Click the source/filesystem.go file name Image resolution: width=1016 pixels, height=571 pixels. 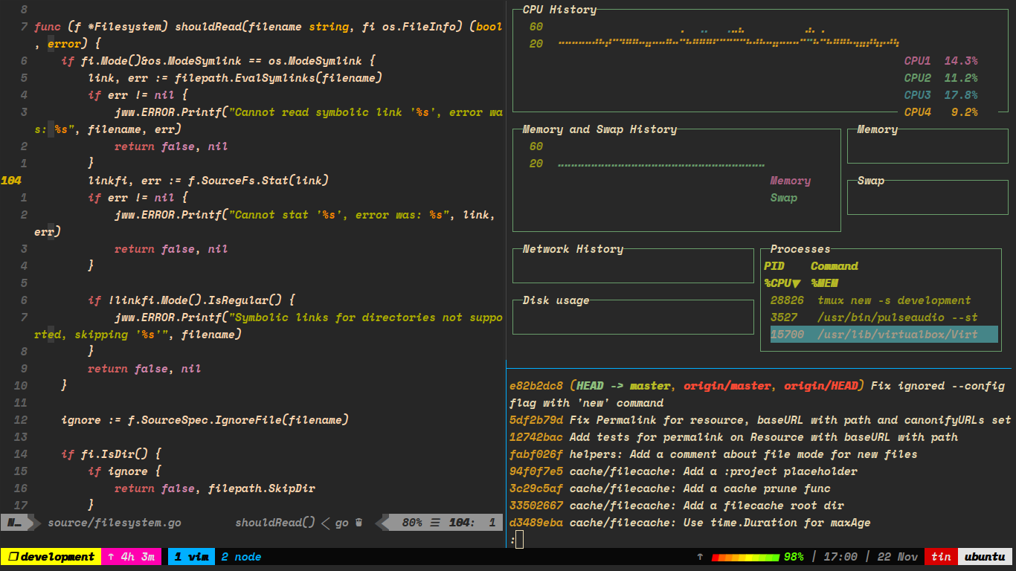[115, 523]
